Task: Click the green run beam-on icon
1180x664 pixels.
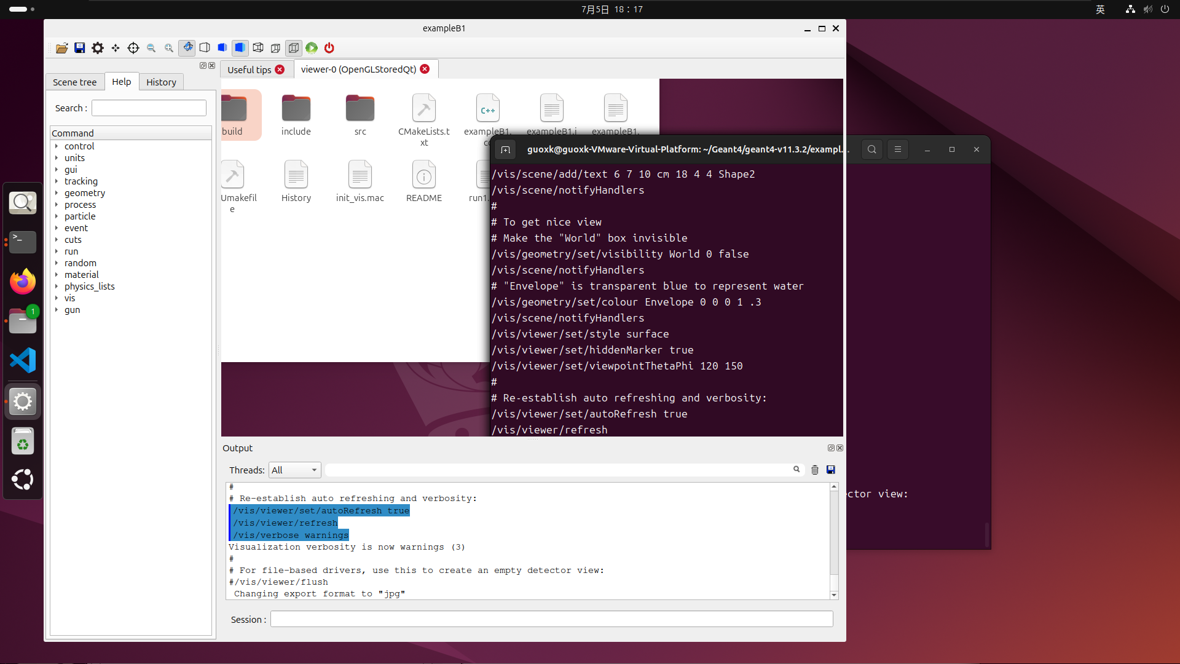Action: [312, 48]
